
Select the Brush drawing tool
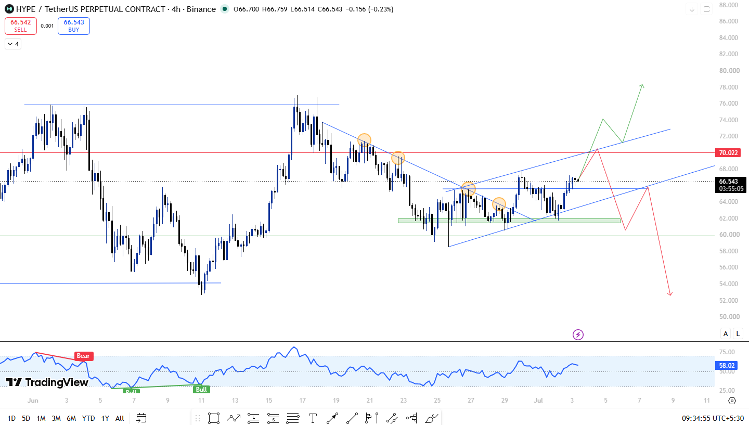(x=432, y=418)
